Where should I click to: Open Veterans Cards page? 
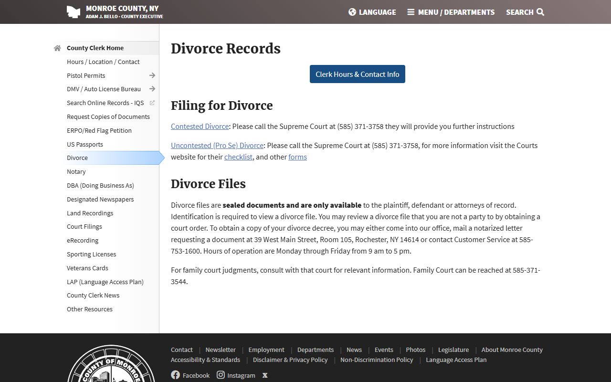[87, 268]
